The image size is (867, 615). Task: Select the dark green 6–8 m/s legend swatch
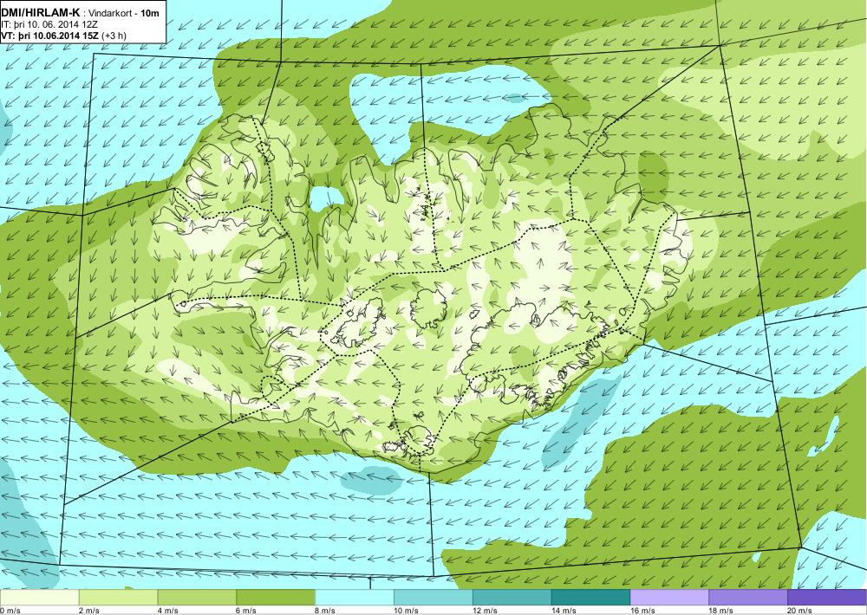[276, 598]
